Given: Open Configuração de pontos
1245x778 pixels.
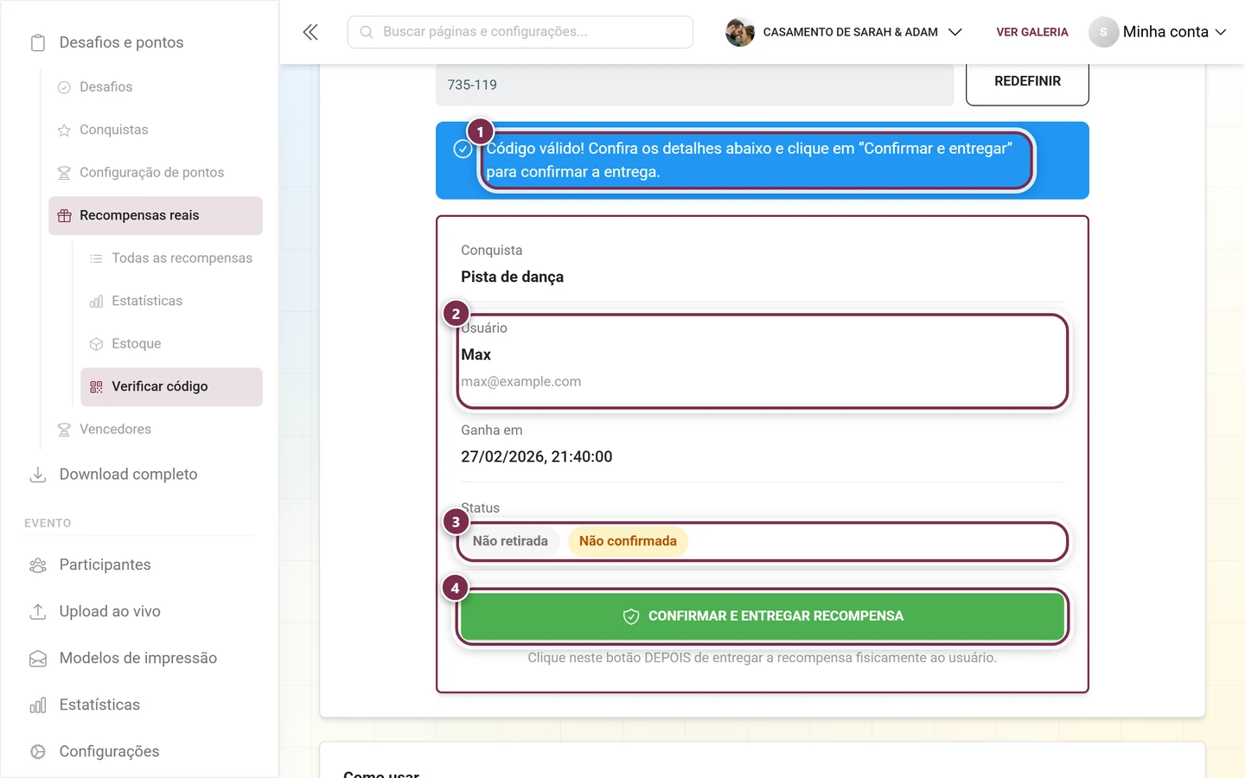Looking at the screenshot, I should [x=152, y=173].
